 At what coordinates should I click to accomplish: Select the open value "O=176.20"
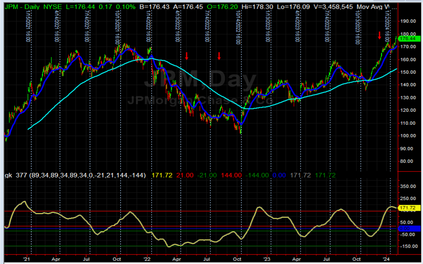click(x=222, y=7)
